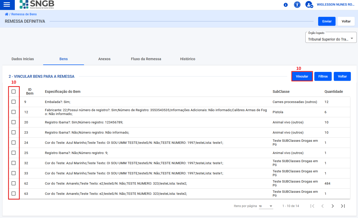
Task: Tick the checkbox for ID Bem 23
Action: [x=14, y=132]
